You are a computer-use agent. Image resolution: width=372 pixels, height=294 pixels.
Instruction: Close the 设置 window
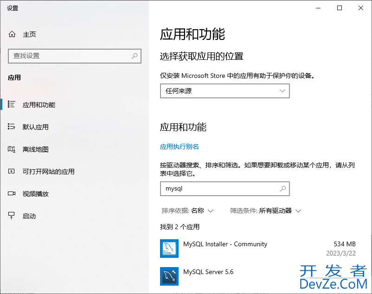361,8
